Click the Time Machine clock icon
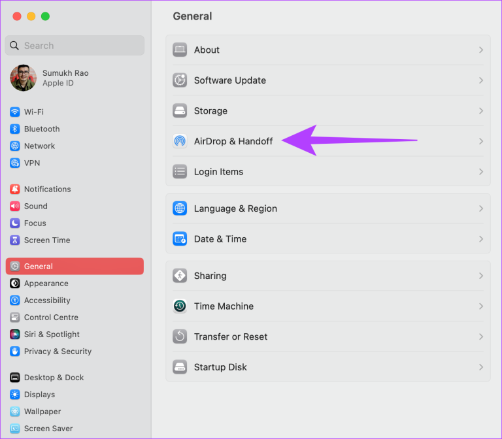The width and height of the screenshot is (502, 439). pos(180,306)
